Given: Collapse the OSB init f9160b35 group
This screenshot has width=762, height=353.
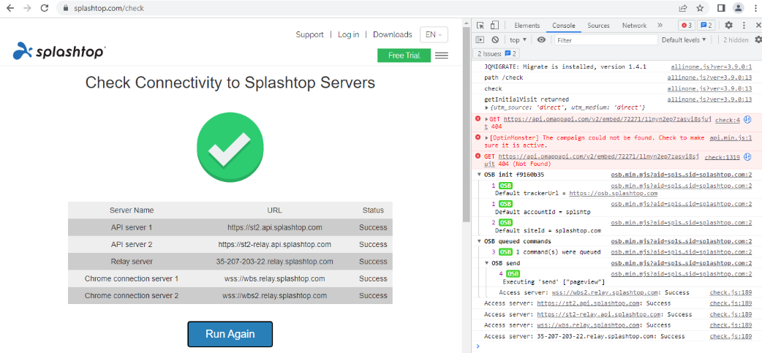Looking at the screenshot, I should (479, 175).
